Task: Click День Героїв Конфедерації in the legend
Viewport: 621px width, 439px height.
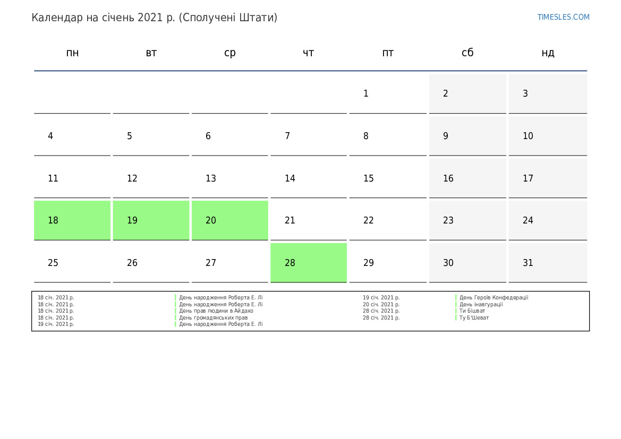Action: 494,298
